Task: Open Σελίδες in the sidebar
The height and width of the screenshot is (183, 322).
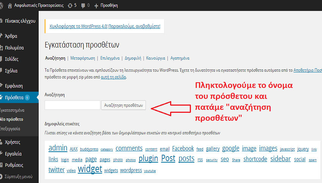Action: point(12,59)
